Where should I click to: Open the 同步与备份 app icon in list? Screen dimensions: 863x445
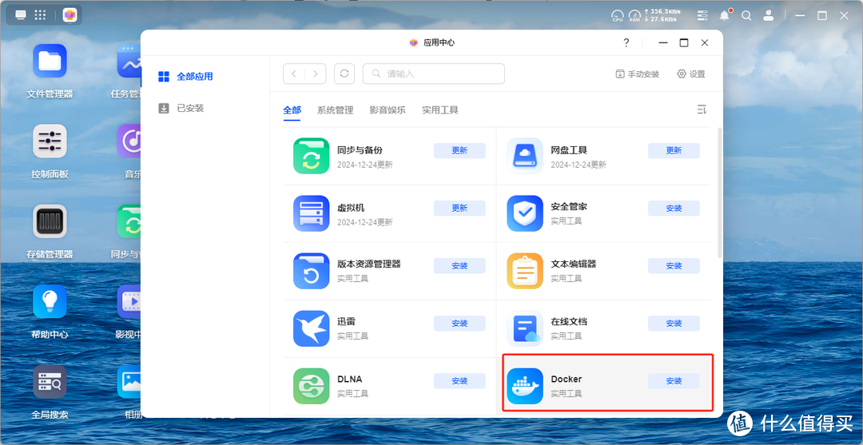click(311, 156)
